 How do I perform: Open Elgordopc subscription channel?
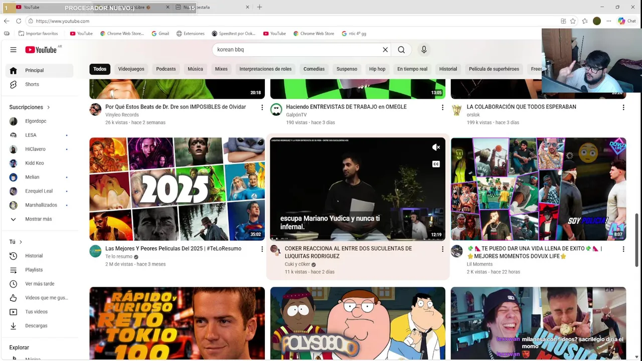pos(40,121)
